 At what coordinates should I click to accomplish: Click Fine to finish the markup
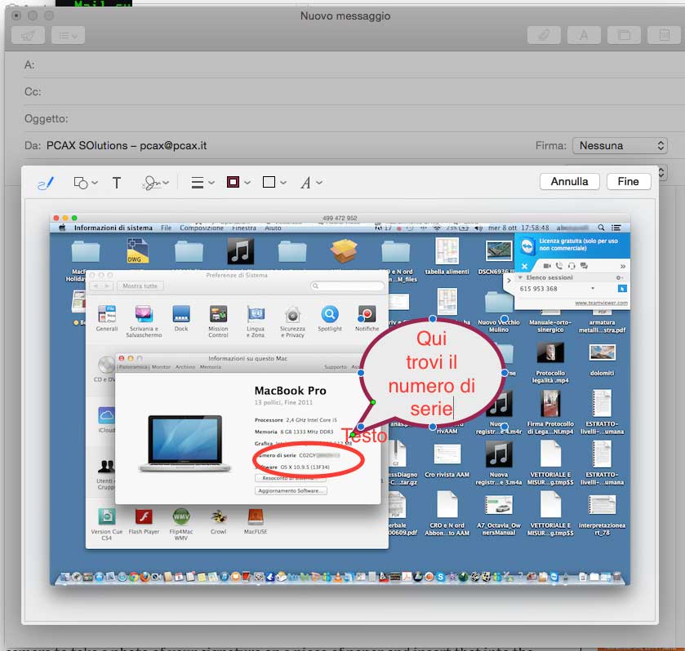[x=628, y=181]
